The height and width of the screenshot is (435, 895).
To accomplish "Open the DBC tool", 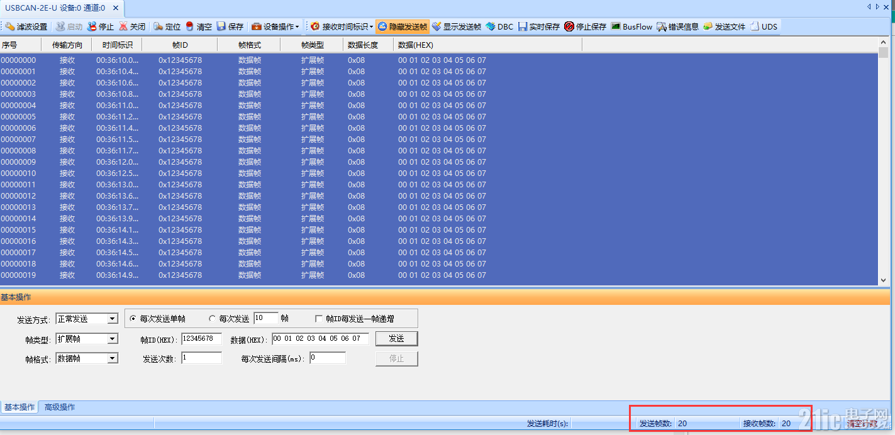I will pyautogui.click(x=499, y=27).
